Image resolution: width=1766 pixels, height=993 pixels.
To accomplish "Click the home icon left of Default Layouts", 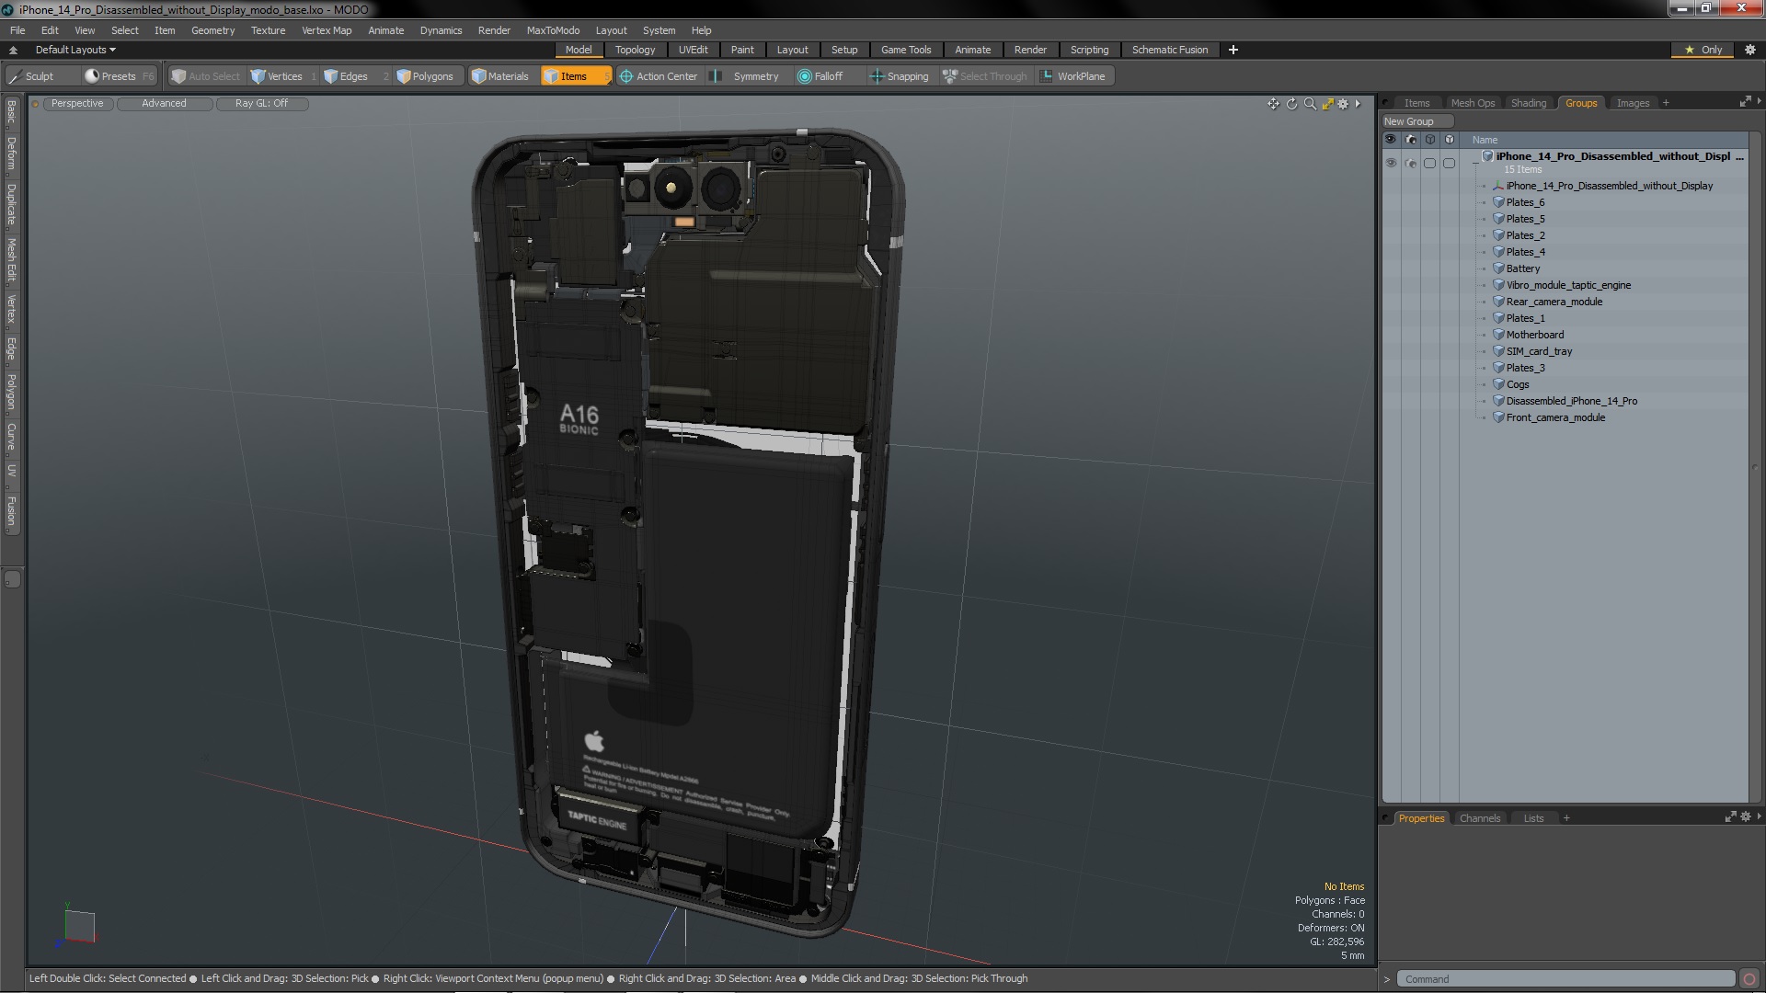I will [x=13, y=50].
